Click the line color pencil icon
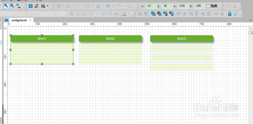The image size is (253, 124). (59, 6)
